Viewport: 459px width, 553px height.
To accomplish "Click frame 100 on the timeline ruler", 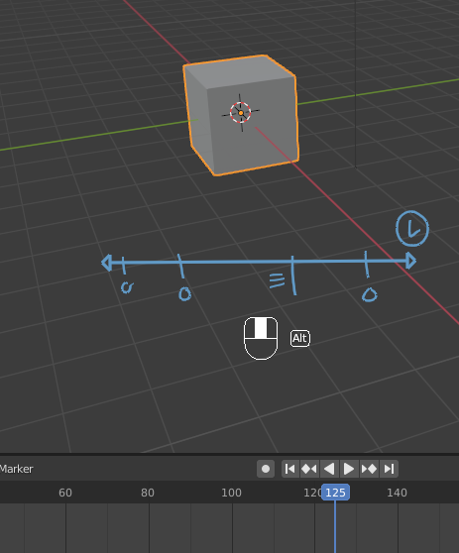I will [x=231, y=493].
